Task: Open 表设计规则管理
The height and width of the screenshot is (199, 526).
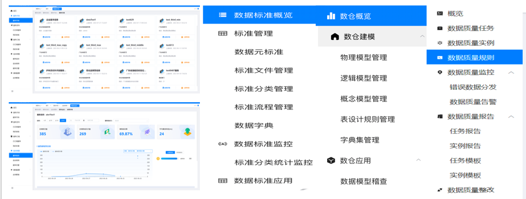Action: pyautogui.click(x=368, y=119)
